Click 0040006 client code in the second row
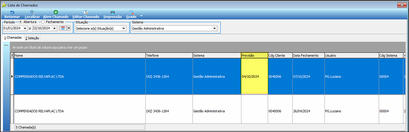This screenshot has width=409, height=132. point(280,111)
